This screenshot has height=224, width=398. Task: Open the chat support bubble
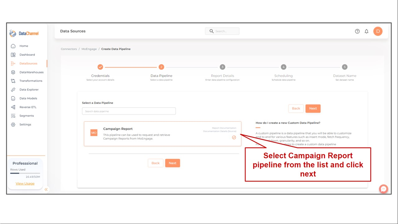[x=383, y=189]
